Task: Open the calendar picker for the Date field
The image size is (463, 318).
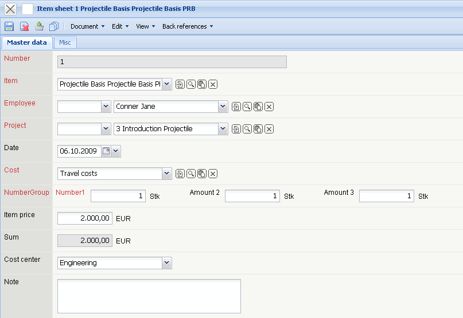Action: coord(106,151)
